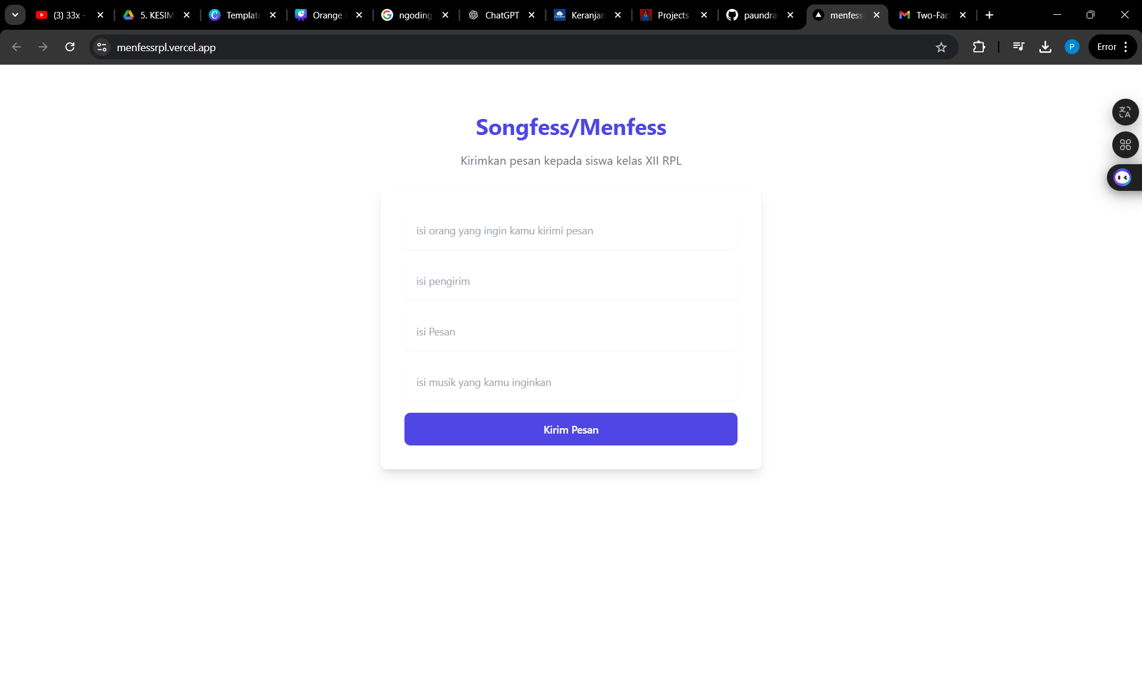Click the Kirim Pesan button
Screen dimensions: 1142x678
coord(570,429)
